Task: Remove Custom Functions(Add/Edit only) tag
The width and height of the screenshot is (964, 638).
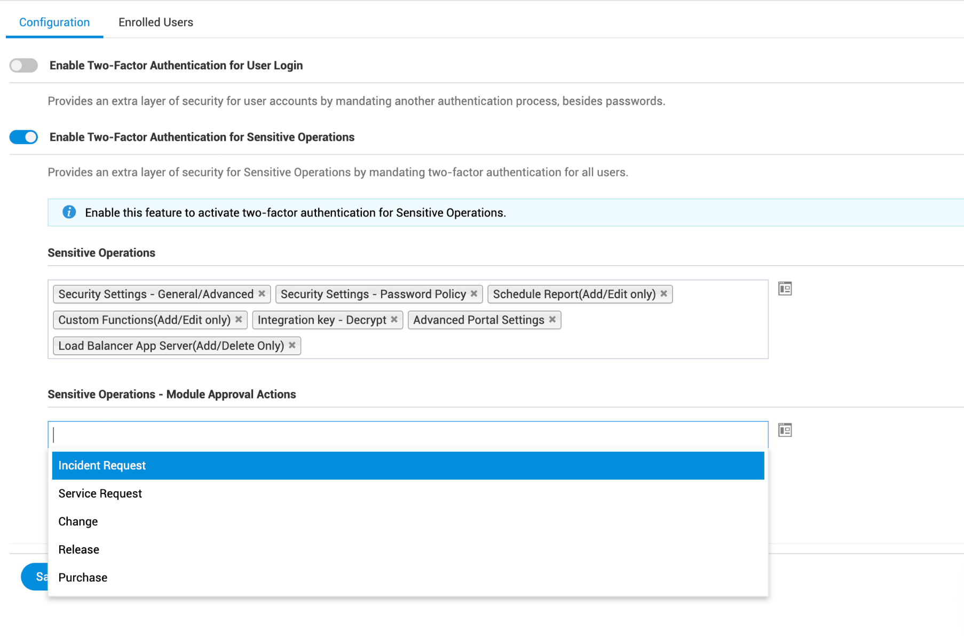Action: 239,320
